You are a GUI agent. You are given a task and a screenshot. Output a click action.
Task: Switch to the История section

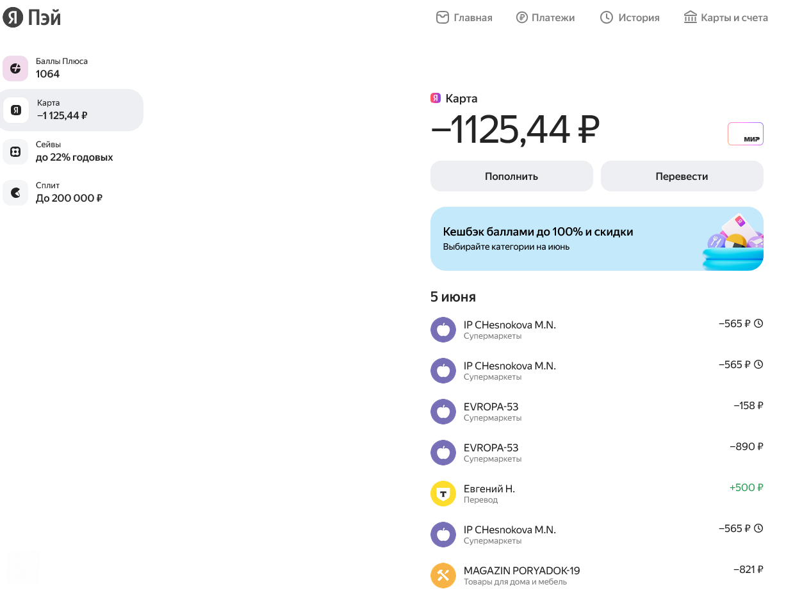(x=630, y=17)
